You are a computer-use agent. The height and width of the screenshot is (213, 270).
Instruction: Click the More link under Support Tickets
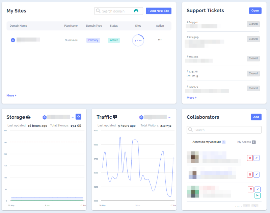(x=191, y=98)
